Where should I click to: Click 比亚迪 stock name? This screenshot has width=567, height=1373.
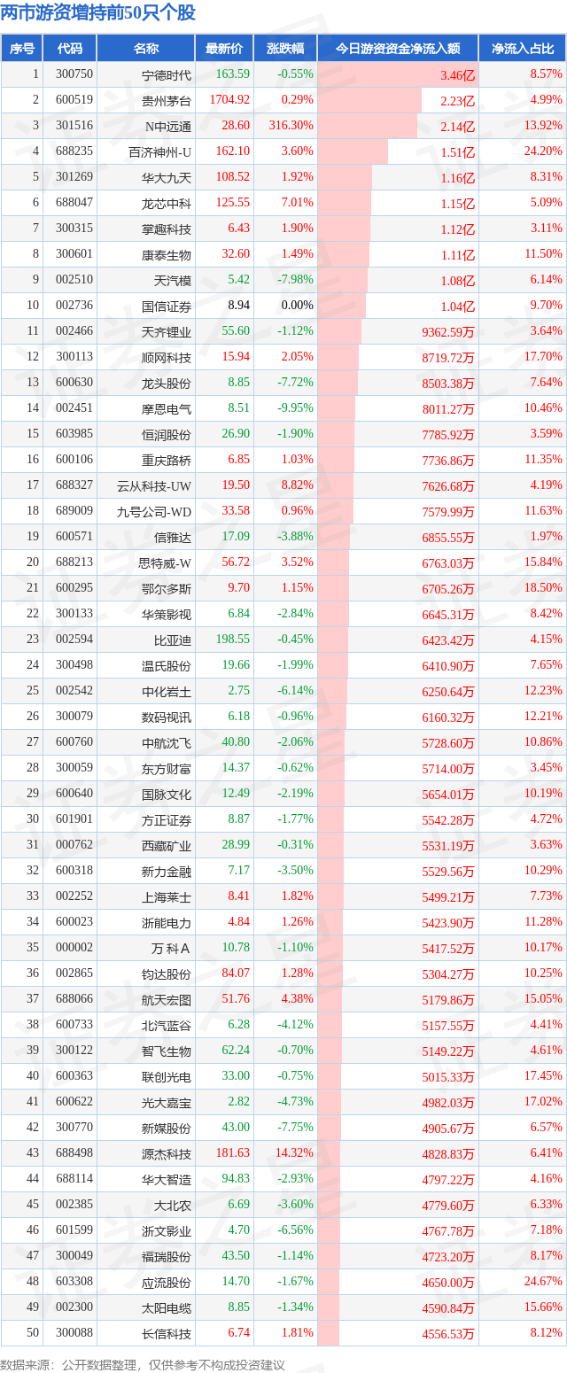173,640
